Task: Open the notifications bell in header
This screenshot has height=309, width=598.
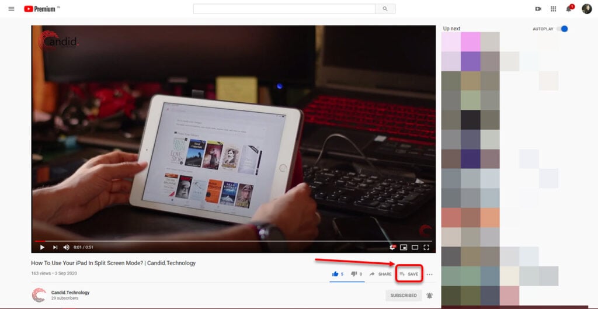Action: click(x=569, y=8)
